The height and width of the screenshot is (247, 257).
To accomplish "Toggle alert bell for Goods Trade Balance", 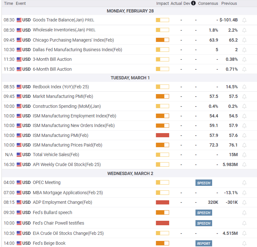I will click(x=244, y=20).
